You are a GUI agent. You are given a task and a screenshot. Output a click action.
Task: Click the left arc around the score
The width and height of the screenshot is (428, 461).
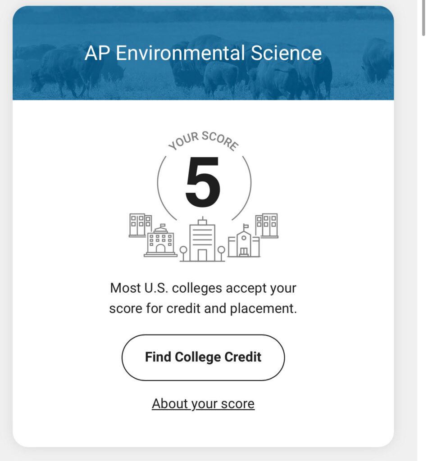pos(166,188)
